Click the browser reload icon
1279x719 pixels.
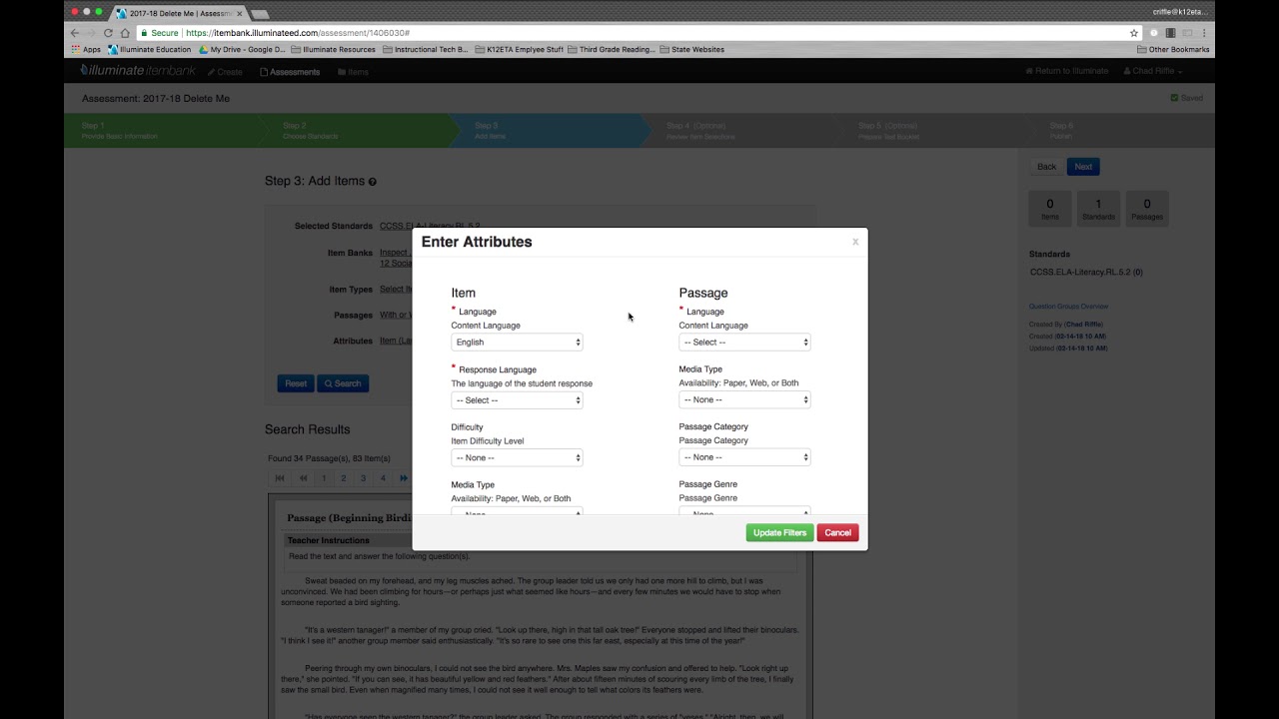pyautogui.click(x=109, y=33)
